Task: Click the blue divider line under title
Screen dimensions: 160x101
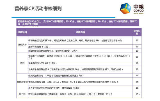Action: [63, 17]
